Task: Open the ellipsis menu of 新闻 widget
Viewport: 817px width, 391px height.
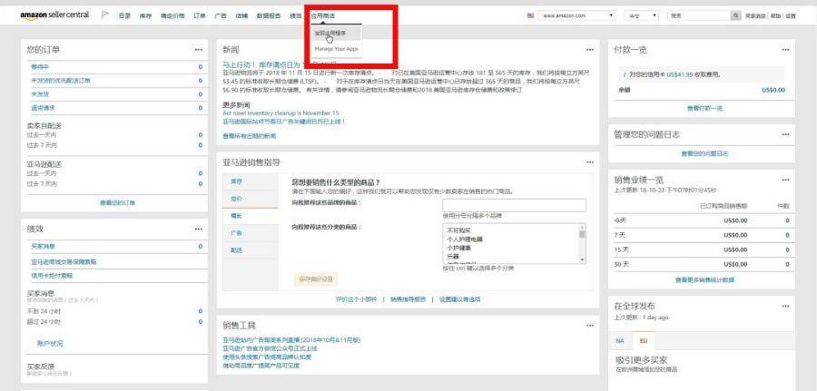Action: [x=590, y=50]
